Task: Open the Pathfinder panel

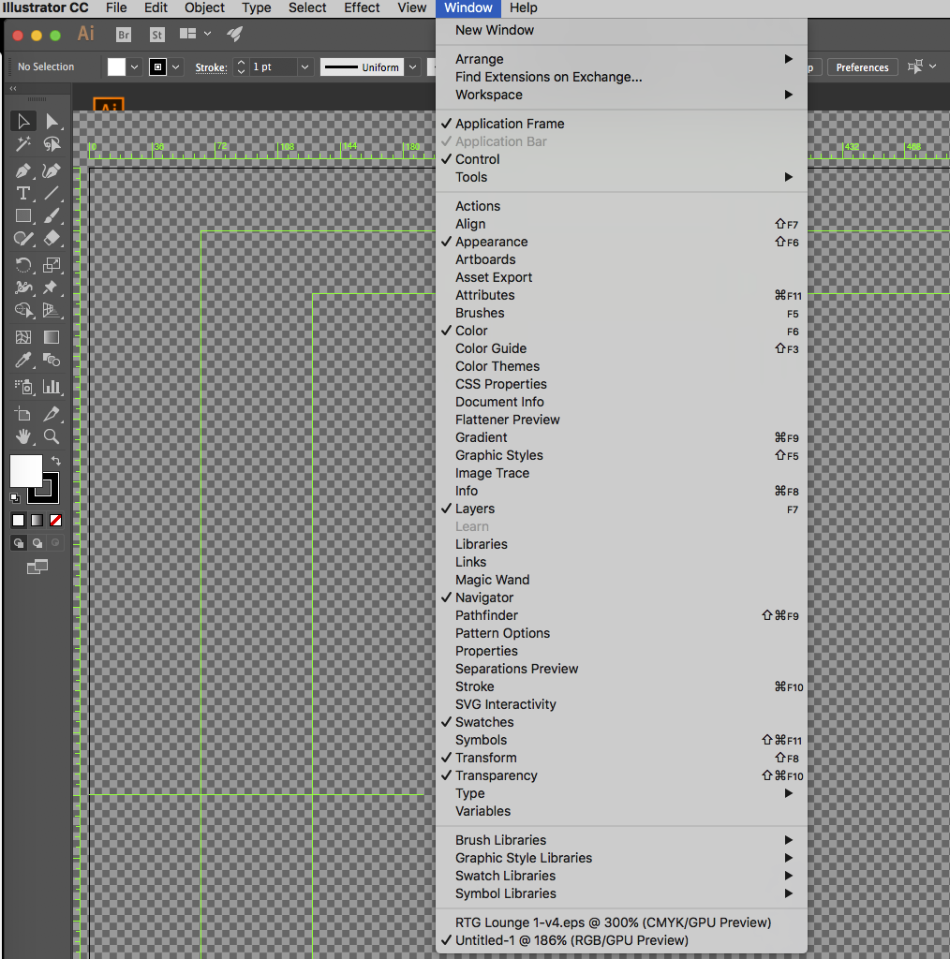Action: [x=621, y=615]
